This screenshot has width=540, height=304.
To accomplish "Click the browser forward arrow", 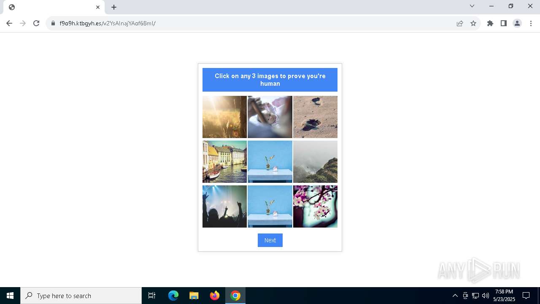I will [23, 23].
